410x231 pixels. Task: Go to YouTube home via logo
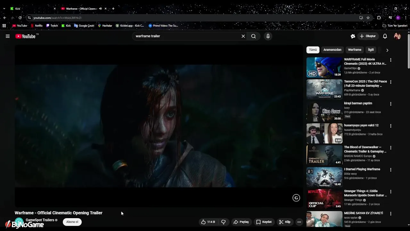click(x=25, y=36)
